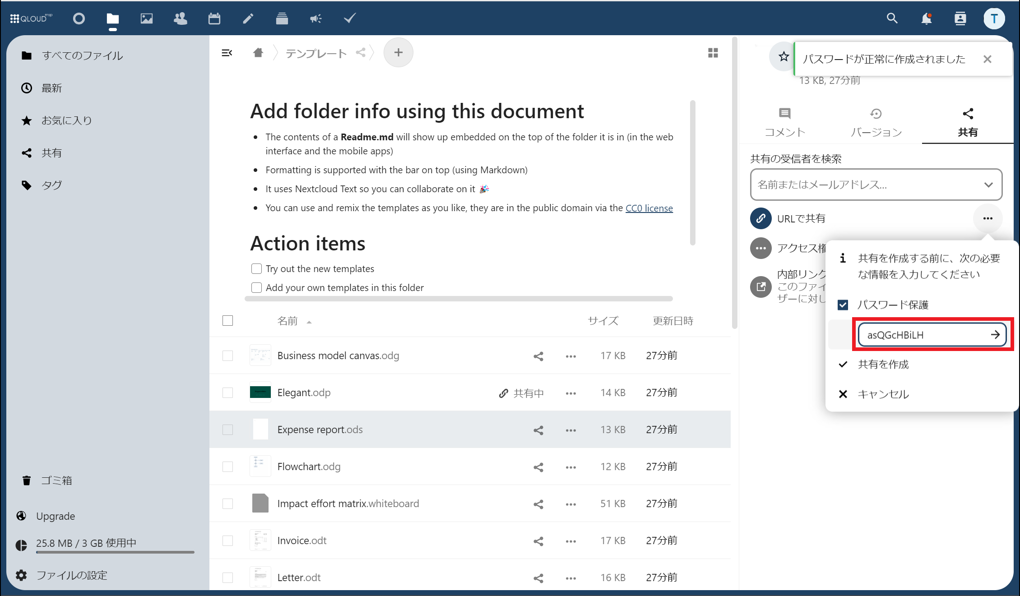Open the Contacts app icon in top bar
The width and height of the screenshot is (1020, 596).
click(x=180, y=18)
